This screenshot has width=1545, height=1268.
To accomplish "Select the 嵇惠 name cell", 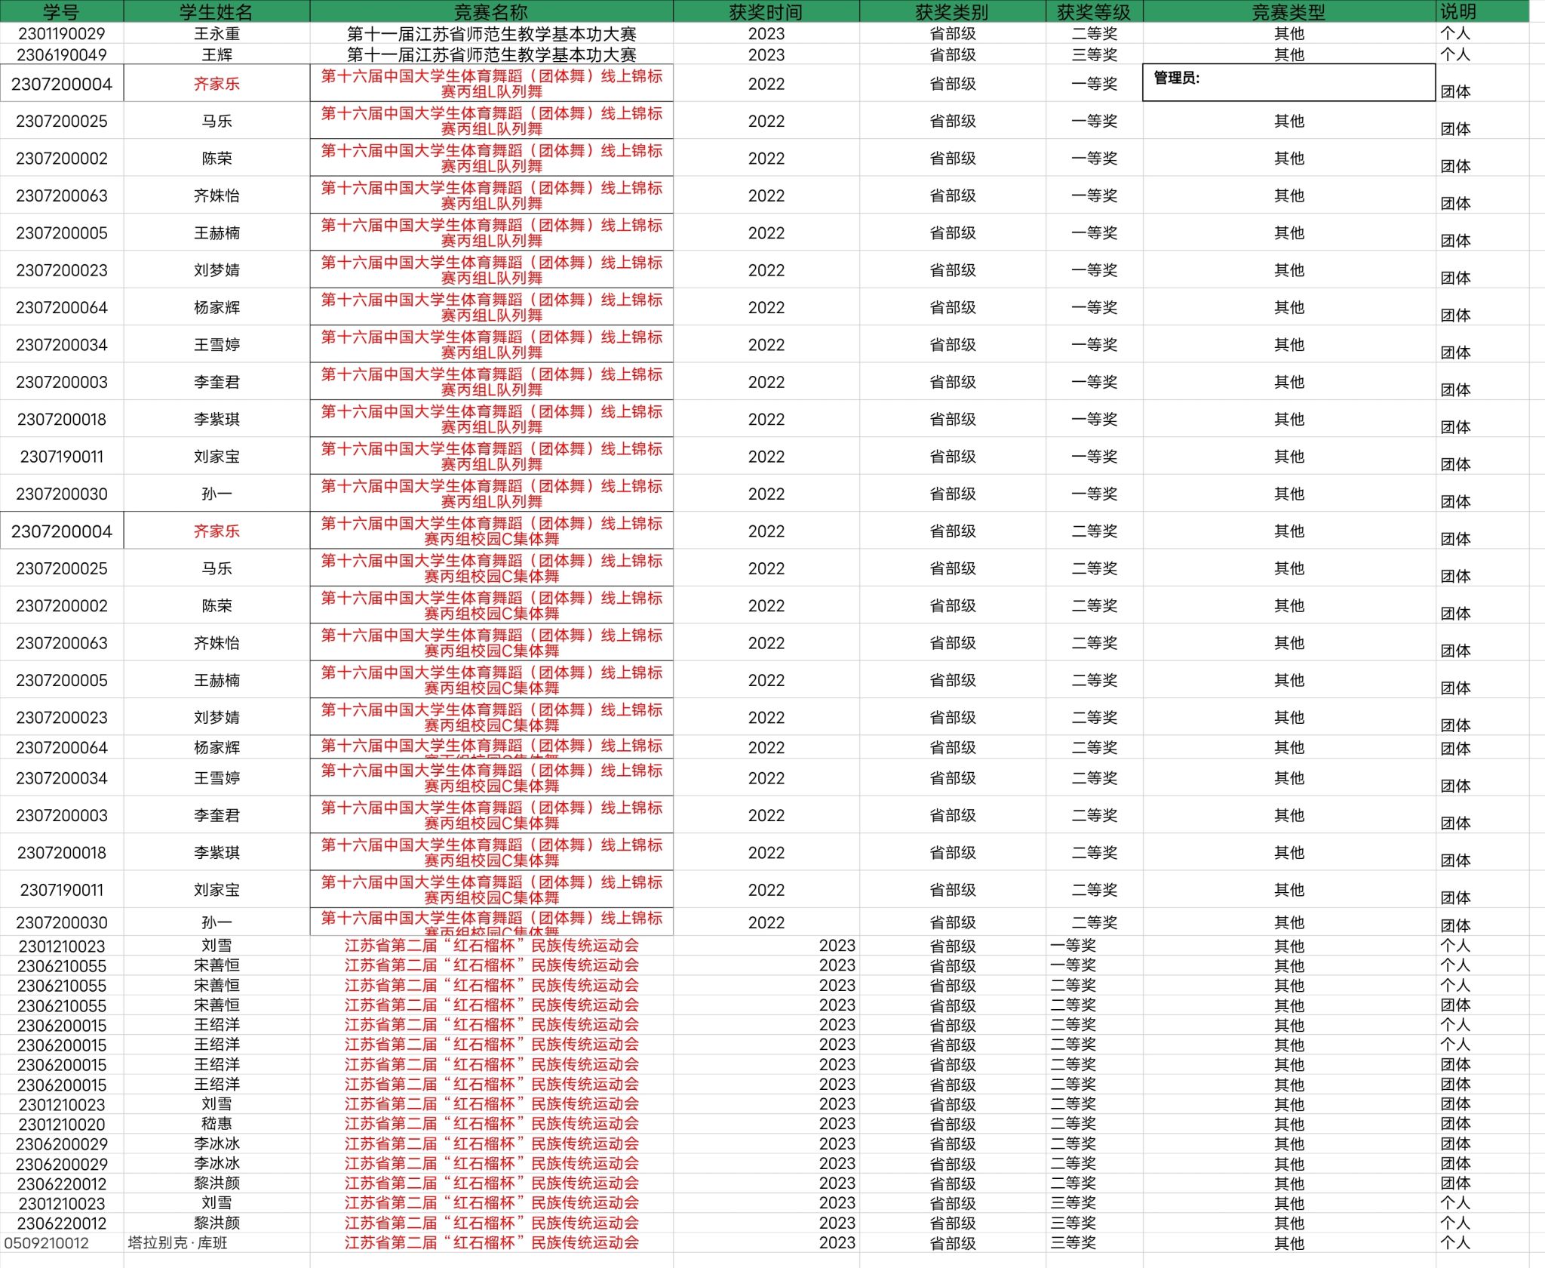I will [x=216, y=1124].
